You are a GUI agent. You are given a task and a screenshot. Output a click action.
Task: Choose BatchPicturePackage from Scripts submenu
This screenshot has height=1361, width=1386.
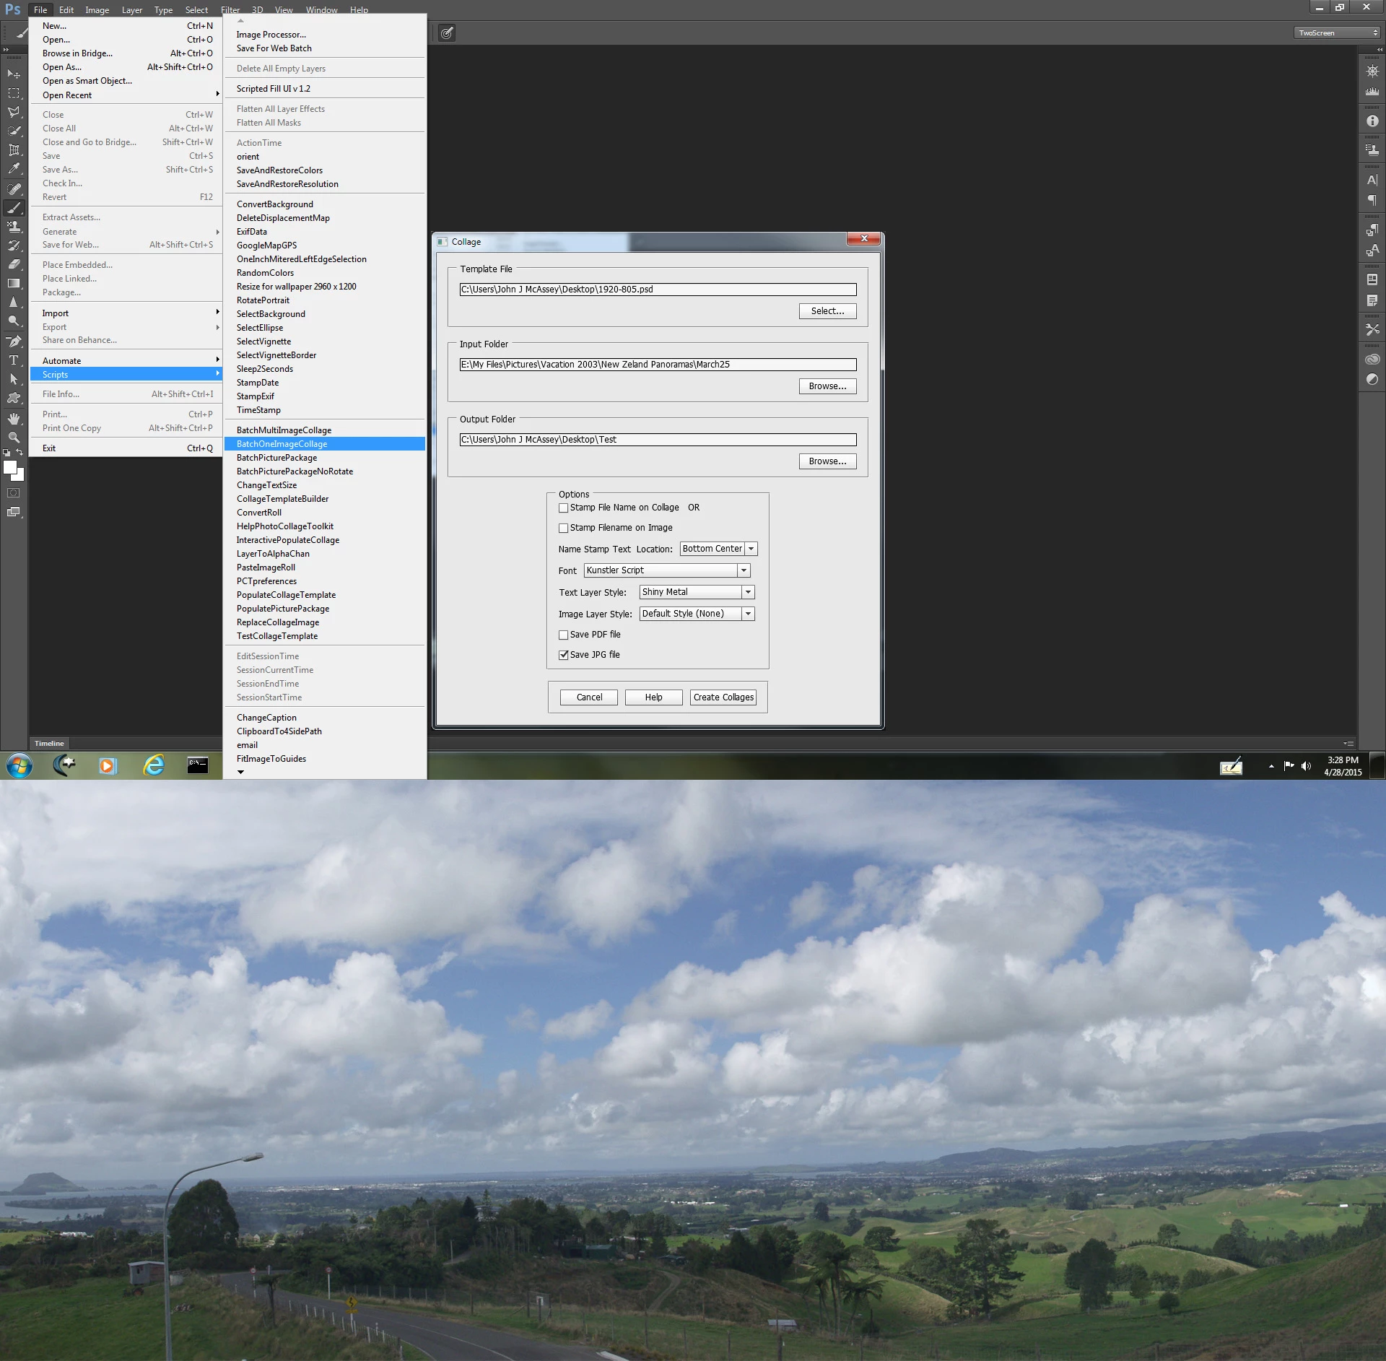tap(276, 458)
